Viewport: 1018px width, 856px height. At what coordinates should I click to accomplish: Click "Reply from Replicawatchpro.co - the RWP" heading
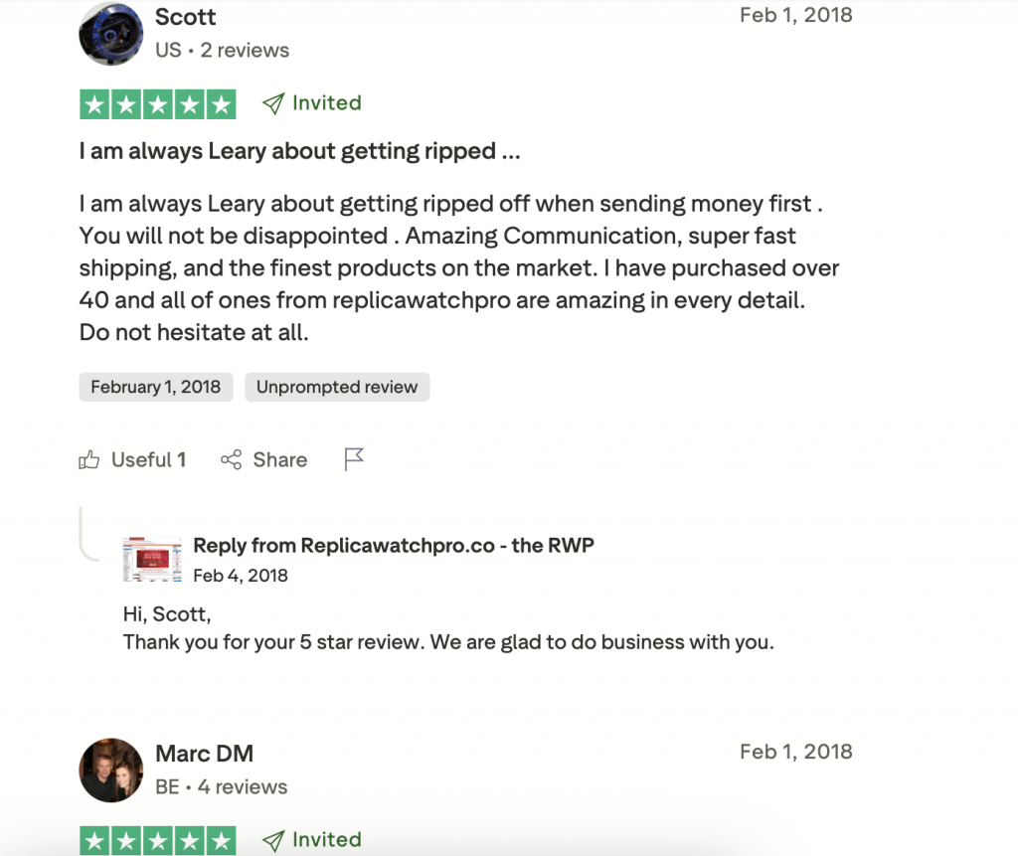[394, 545]
